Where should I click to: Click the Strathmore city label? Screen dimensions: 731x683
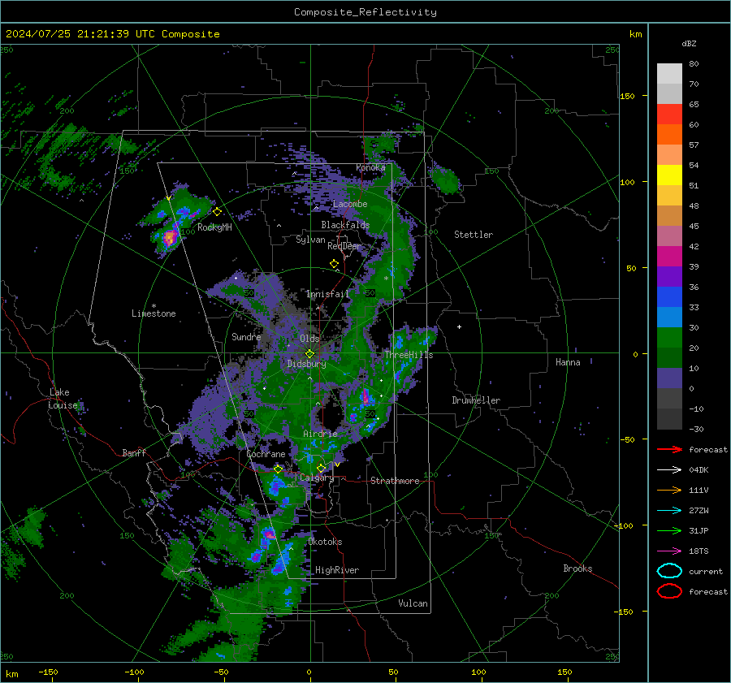click(x=395, y=481)
